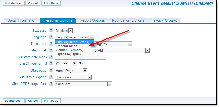Select Yes for 24 hour time format

click(x=57, y=64)
